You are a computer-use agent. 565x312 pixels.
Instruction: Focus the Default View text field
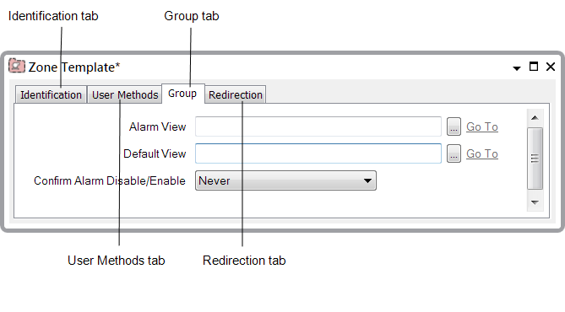click(x=318, y=153)
